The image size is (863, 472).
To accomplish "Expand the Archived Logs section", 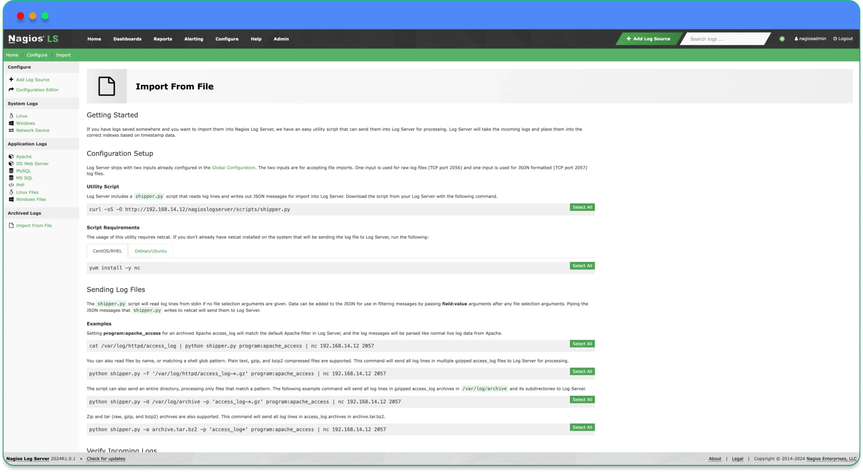I will [24, 213].
